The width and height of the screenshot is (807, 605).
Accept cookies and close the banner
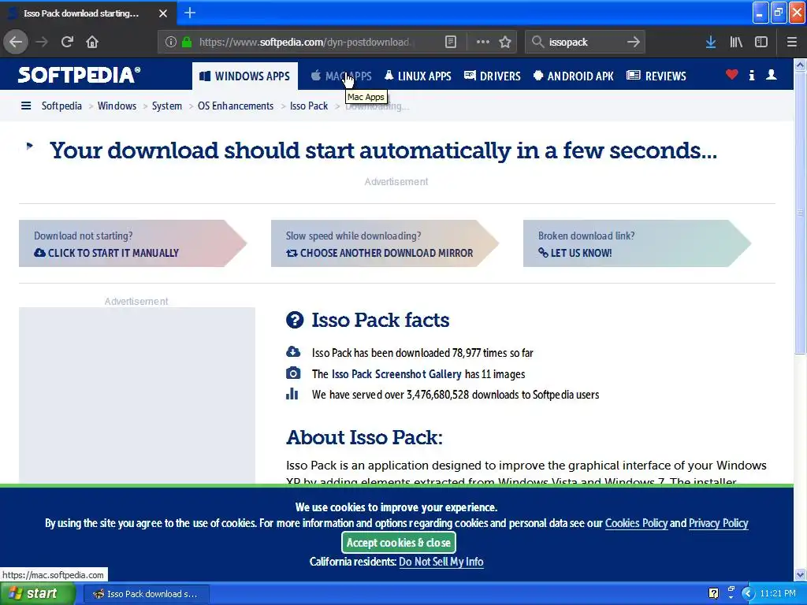tap(398, 542)
